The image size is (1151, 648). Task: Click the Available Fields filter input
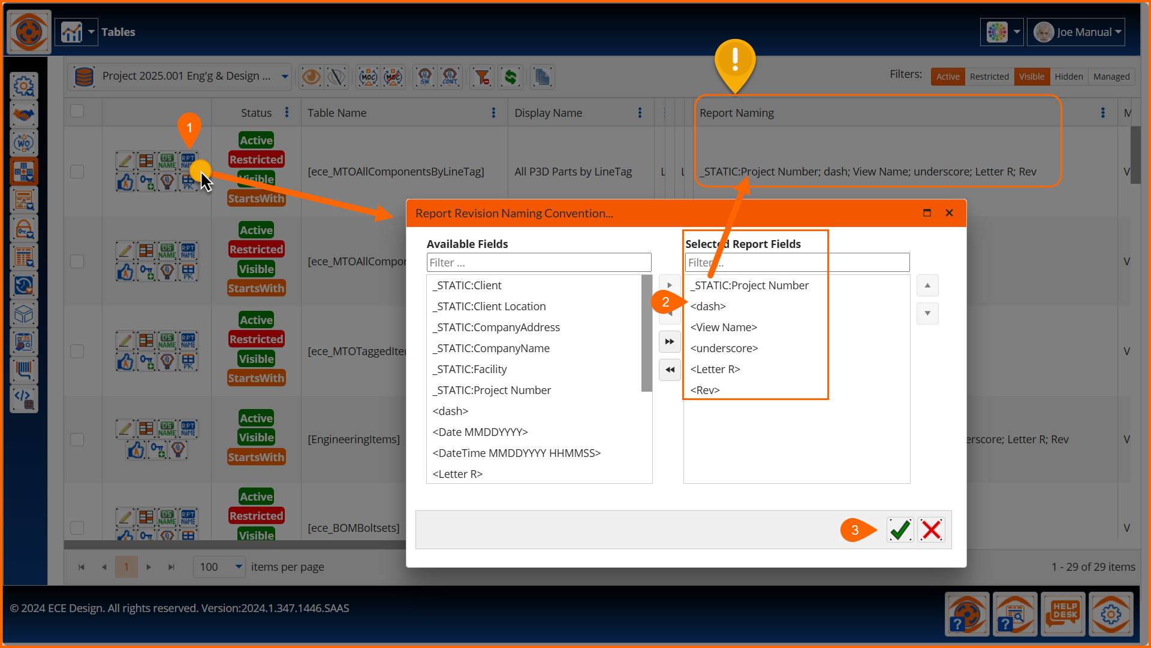coord(538,262)
